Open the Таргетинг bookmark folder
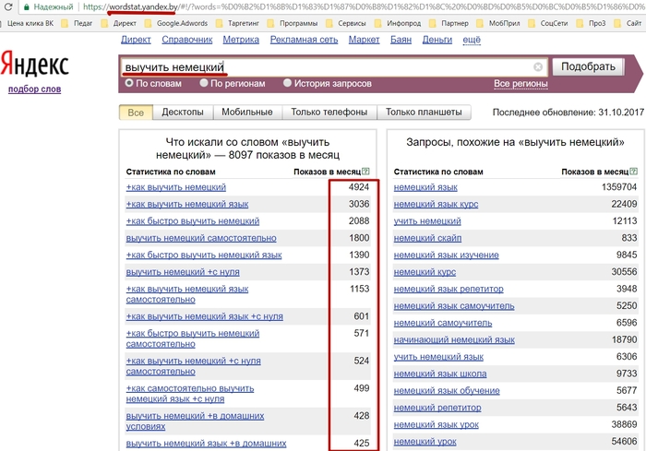Screen dimensions: 646x451 [x=238, y=23]
